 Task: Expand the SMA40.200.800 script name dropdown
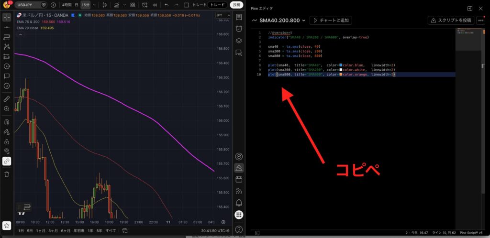pos(303,21)
